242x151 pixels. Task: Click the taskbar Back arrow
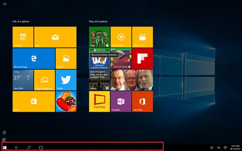[16, 148]
